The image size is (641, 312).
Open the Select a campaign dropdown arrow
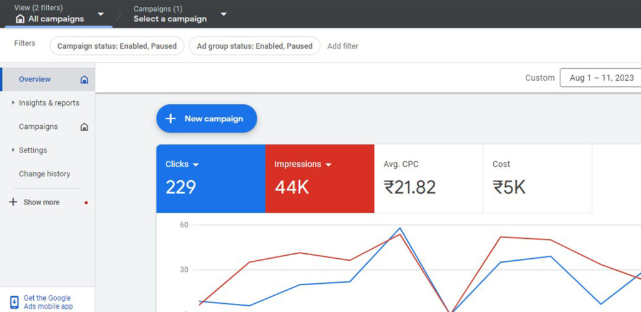[223, 14]
